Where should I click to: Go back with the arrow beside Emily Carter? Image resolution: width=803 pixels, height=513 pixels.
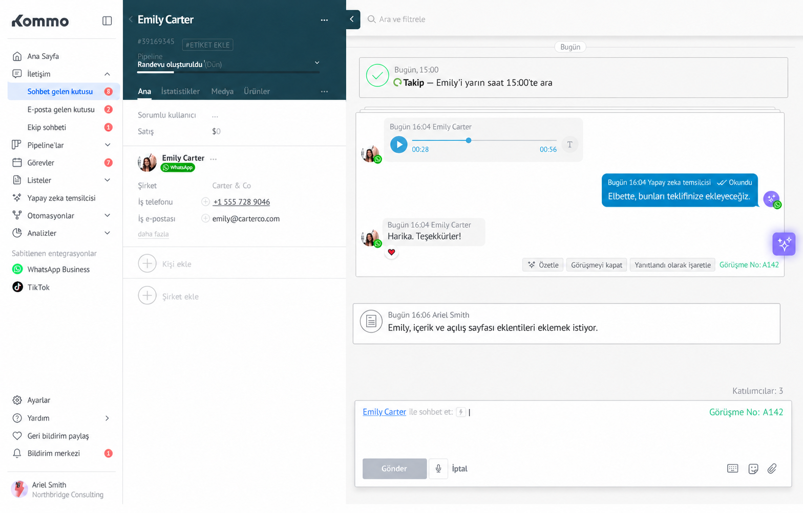131,19
